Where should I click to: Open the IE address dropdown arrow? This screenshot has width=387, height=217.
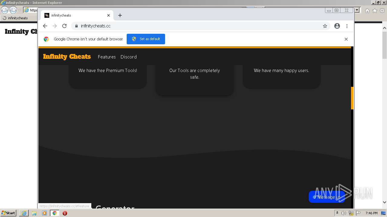(x=357, y=10)
